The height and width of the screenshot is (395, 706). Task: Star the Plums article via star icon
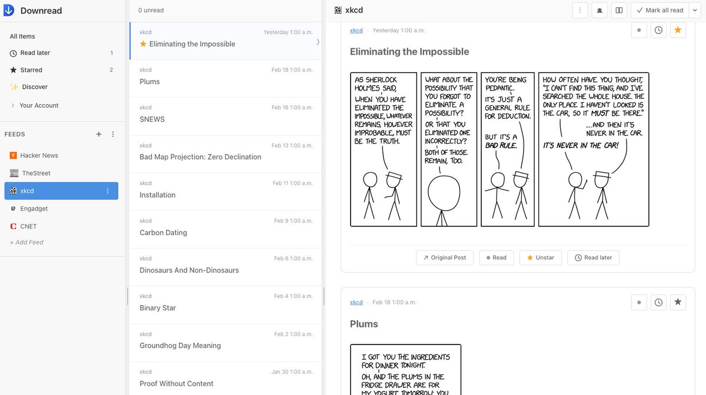[678, 302]
